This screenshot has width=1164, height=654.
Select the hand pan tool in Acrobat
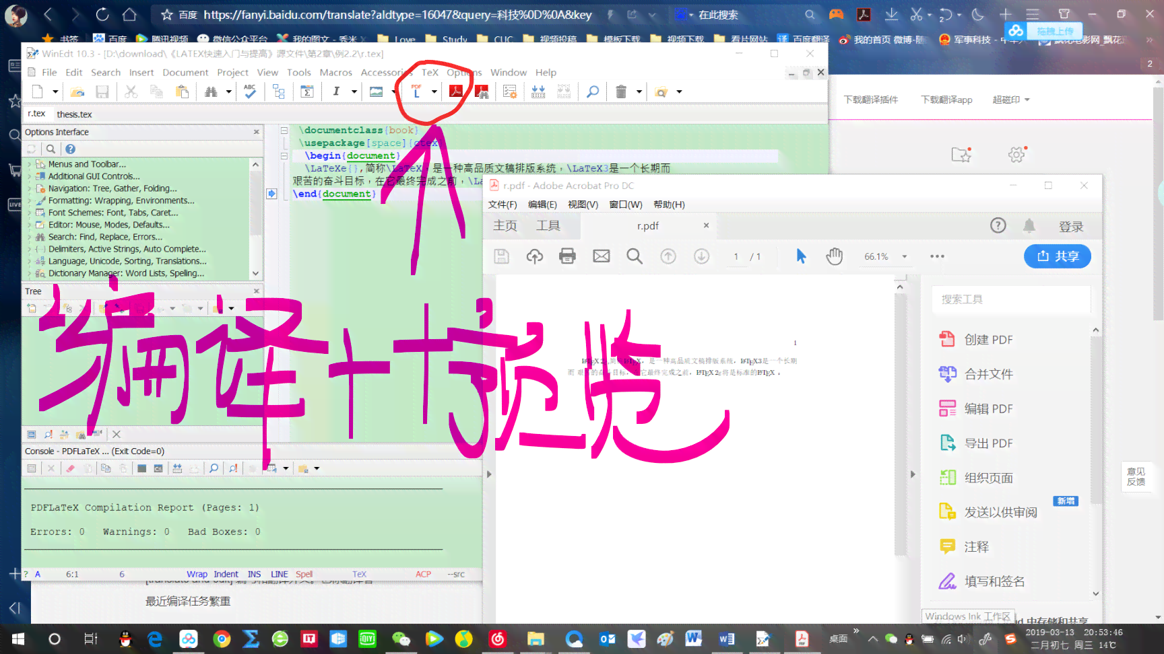coord(834,256)
